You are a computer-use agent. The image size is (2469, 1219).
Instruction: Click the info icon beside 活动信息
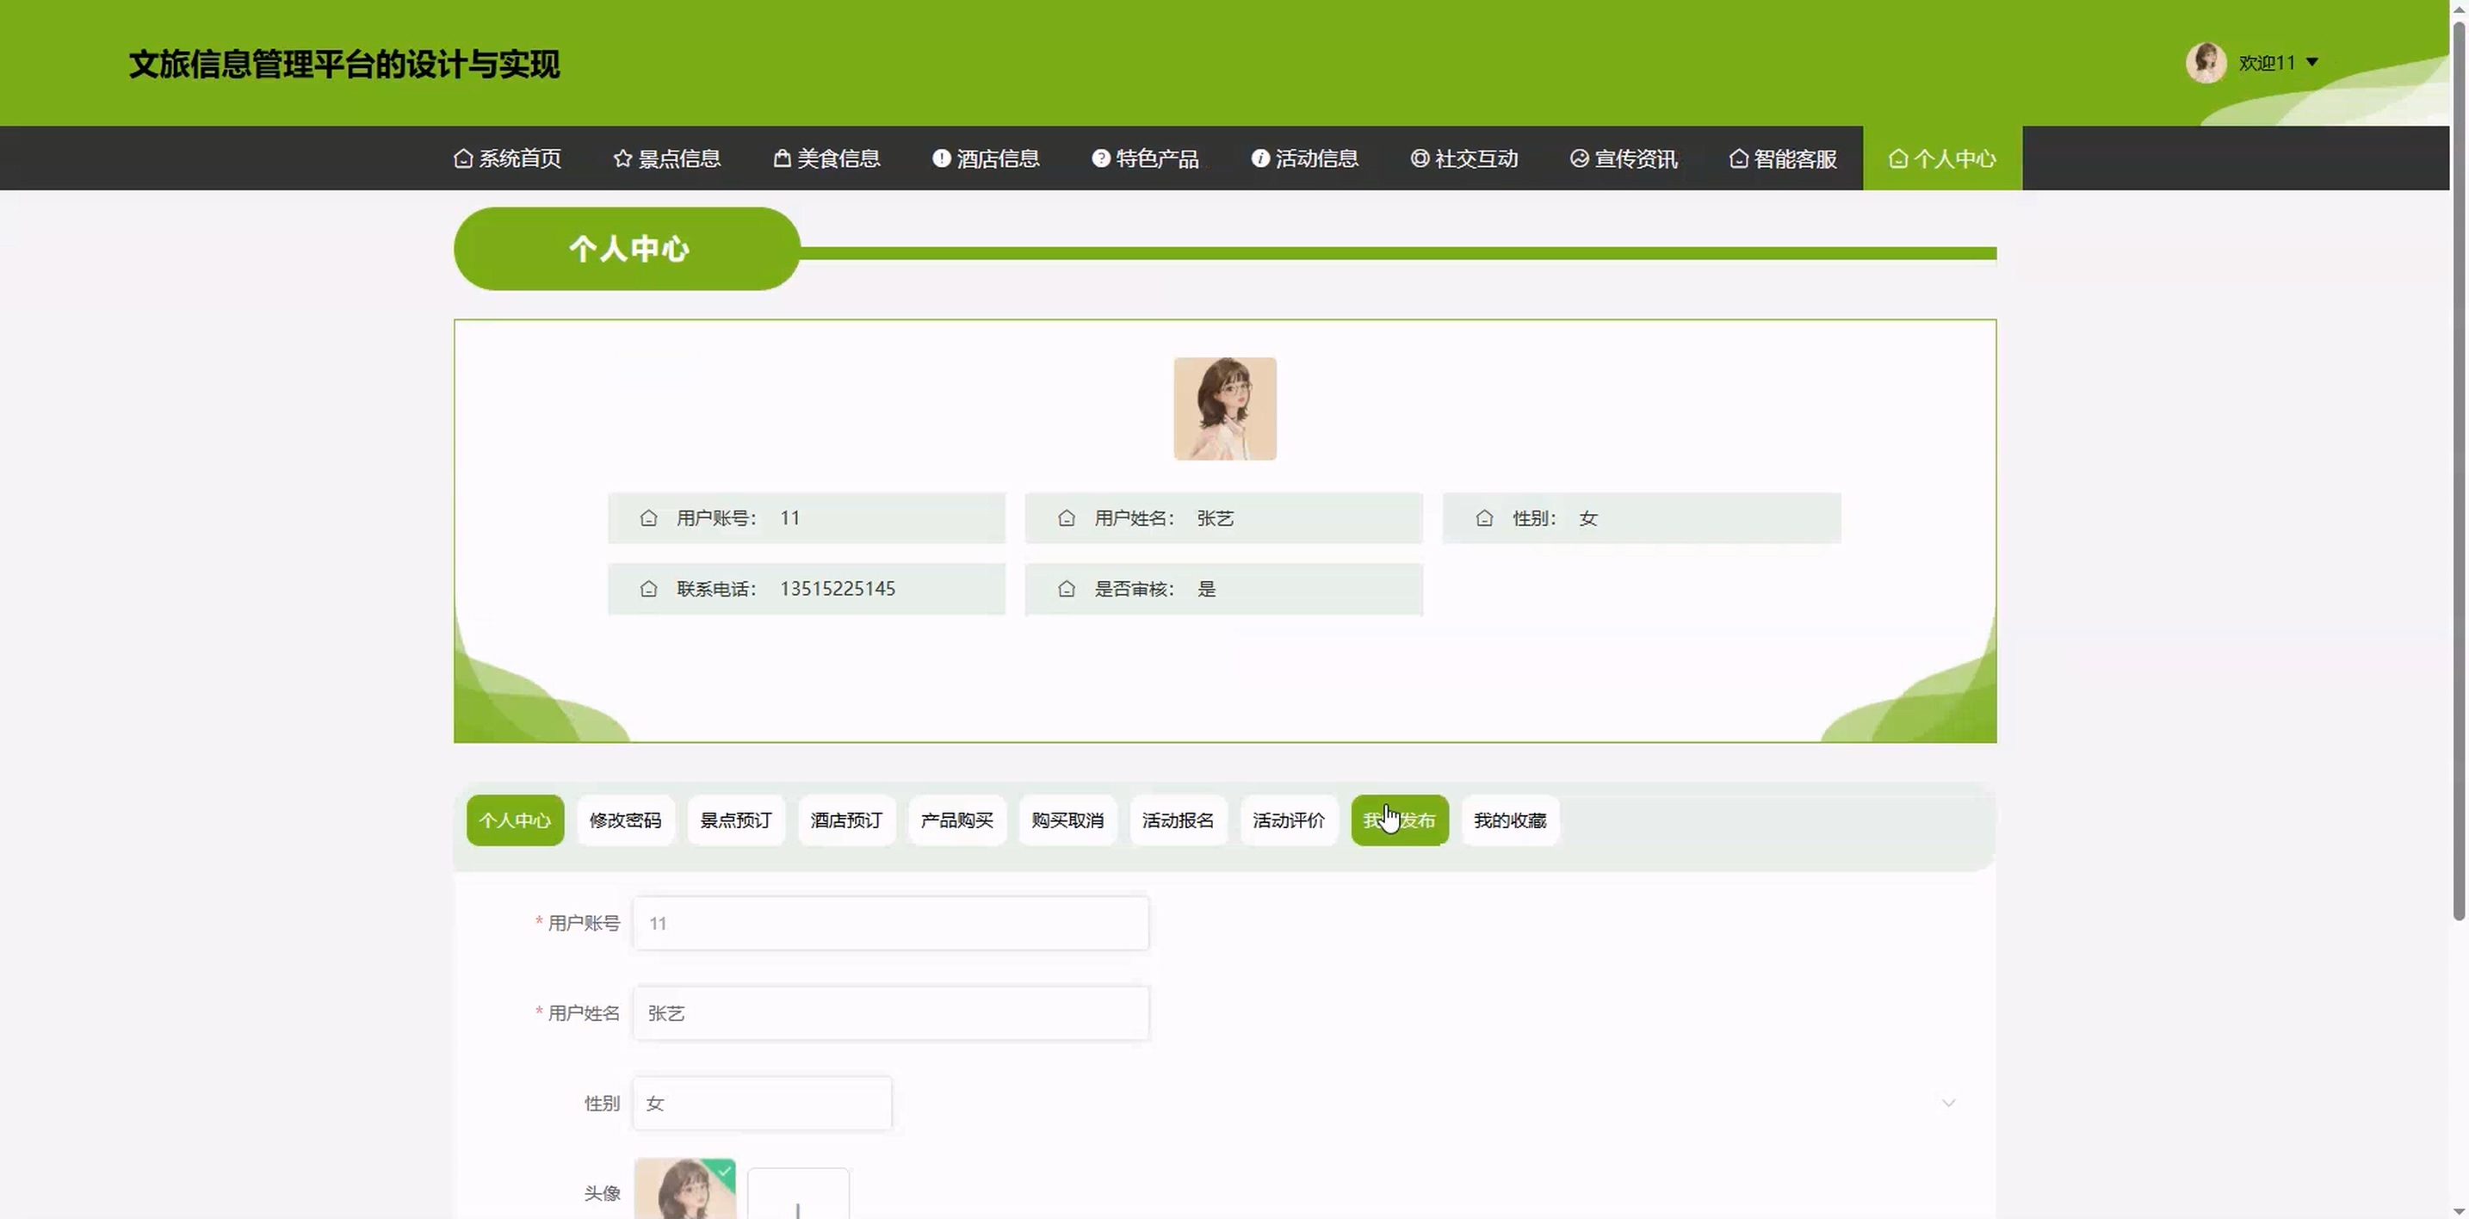tap(1260, 158)
